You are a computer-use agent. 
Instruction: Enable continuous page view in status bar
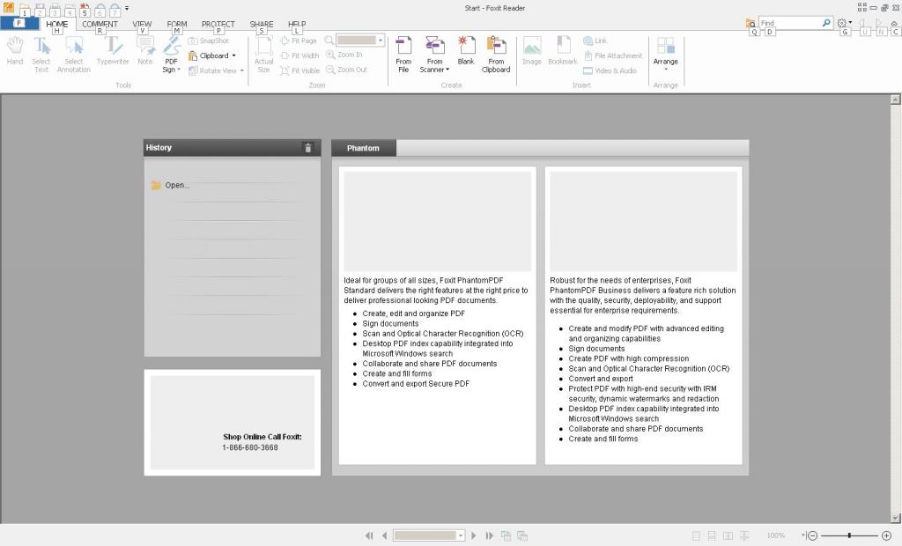pos(712,535)
